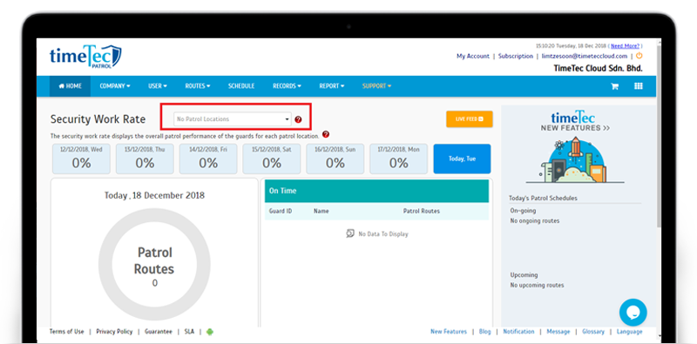
Task: Open the shopping cart icon
Action: coord(615,86)
